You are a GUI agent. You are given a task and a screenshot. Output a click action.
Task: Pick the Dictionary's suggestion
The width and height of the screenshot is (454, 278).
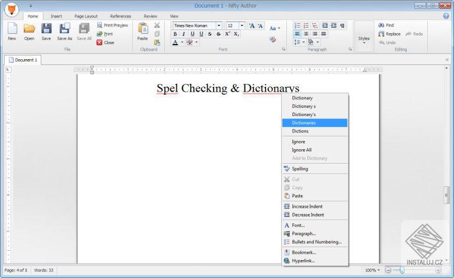(315, 114)
